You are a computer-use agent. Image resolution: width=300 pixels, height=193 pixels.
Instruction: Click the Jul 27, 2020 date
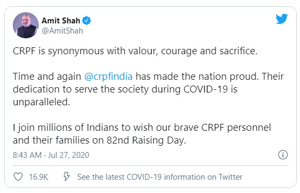[69, 155]
